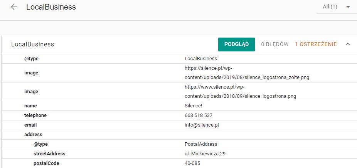Collapse the LocalBusiness card with chevron
357x168 pixels.
click(347, 44)
